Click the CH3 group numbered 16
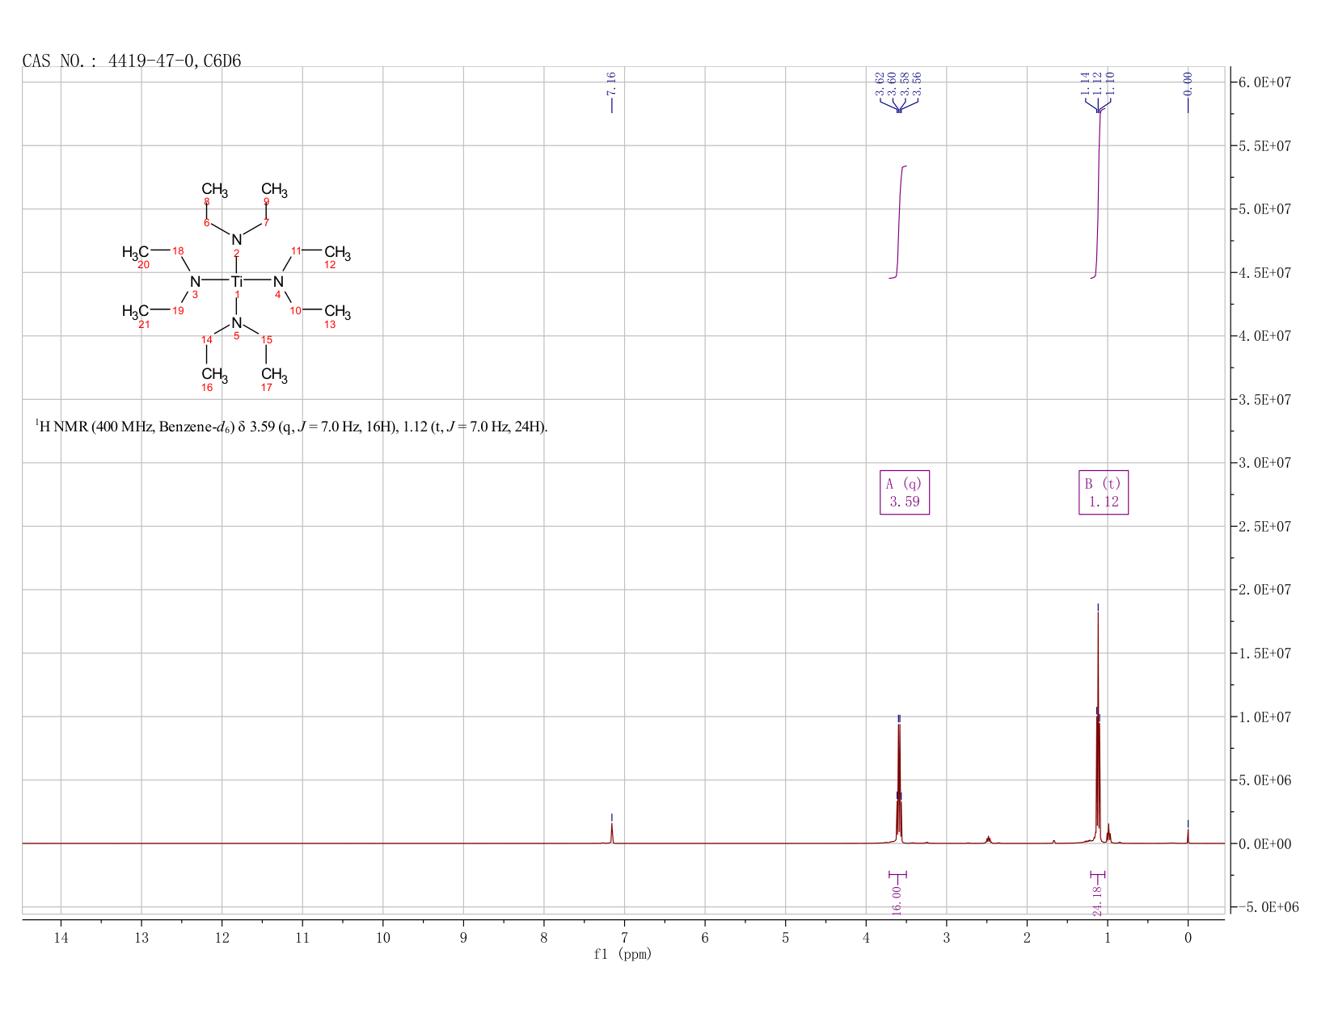 click(214, 374)
